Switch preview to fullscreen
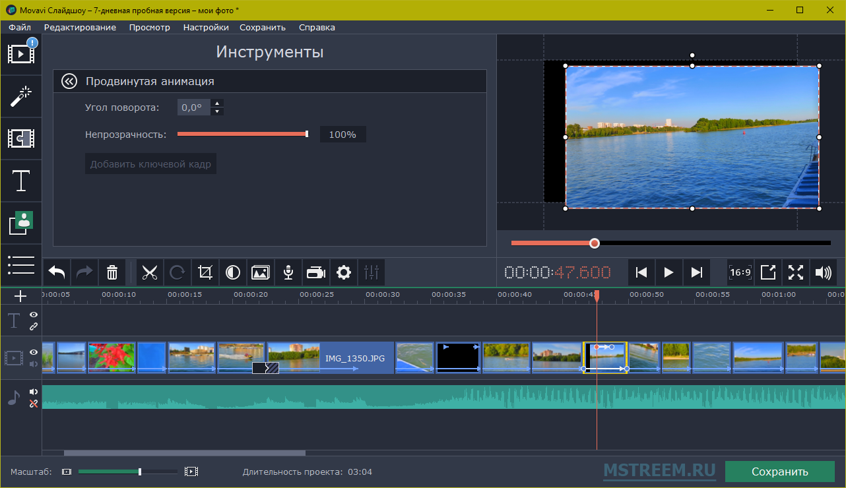Viewport: 846px width, 488px height. [x=796, y=272]
